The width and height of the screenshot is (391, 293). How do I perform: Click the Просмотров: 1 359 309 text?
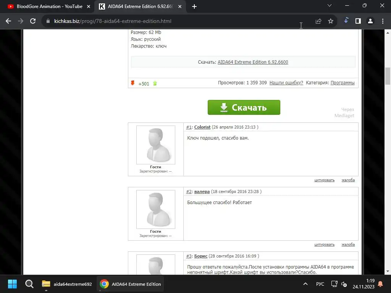coord(242,83)
